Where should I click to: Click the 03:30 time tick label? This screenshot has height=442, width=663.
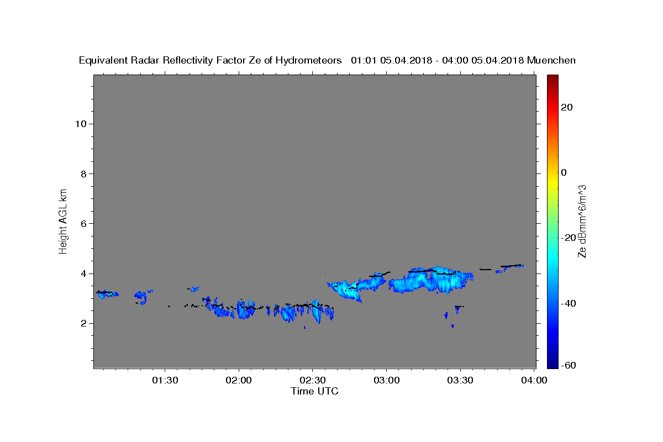tap(460, 380)
